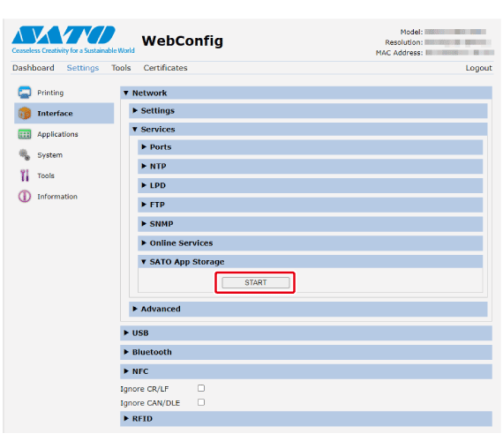This screenshot has width=503, height=441.
Task: Switch to the Dashboard tab
Action: (34, 68)
